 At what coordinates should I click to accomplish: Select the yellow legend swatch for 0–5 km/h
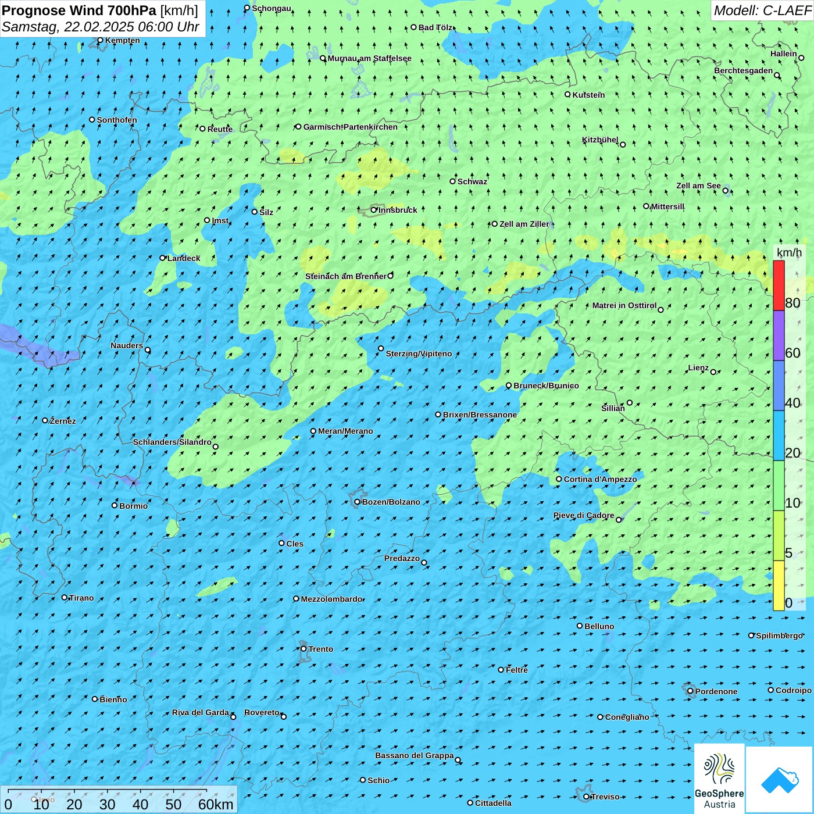(779, 585)
